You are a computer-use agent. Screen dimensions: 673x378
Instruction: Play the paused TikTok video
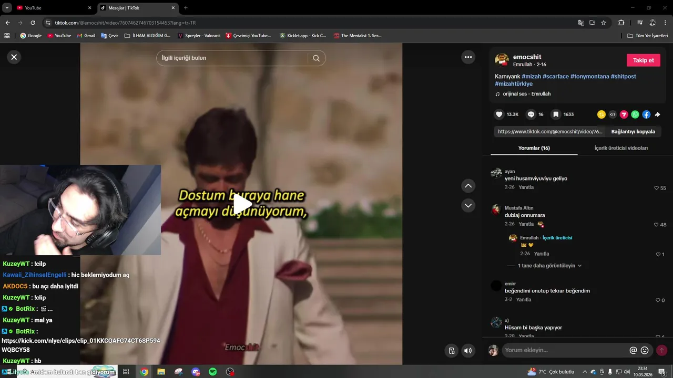[x=241, y=204]
